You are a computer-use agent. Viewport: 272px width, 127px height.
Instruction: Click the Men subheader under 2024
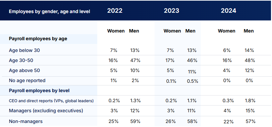[249, 31]
